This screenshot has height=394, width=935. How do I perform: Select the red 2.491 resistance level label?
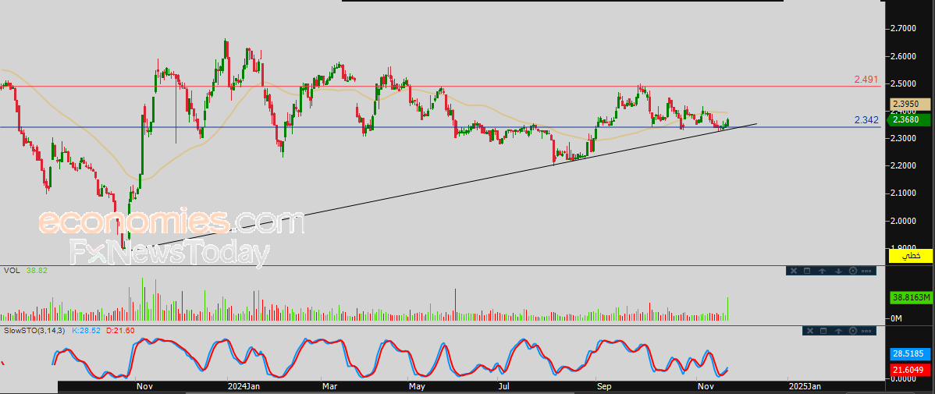(x=866, y=80)
